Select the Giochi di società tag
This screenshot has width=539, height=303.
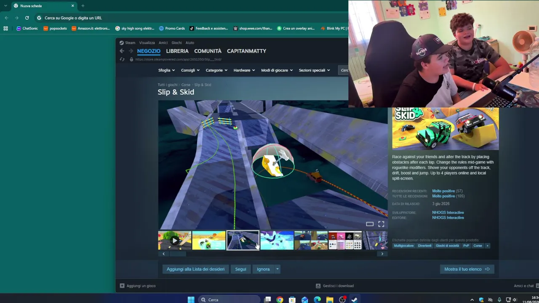point(447,246)
